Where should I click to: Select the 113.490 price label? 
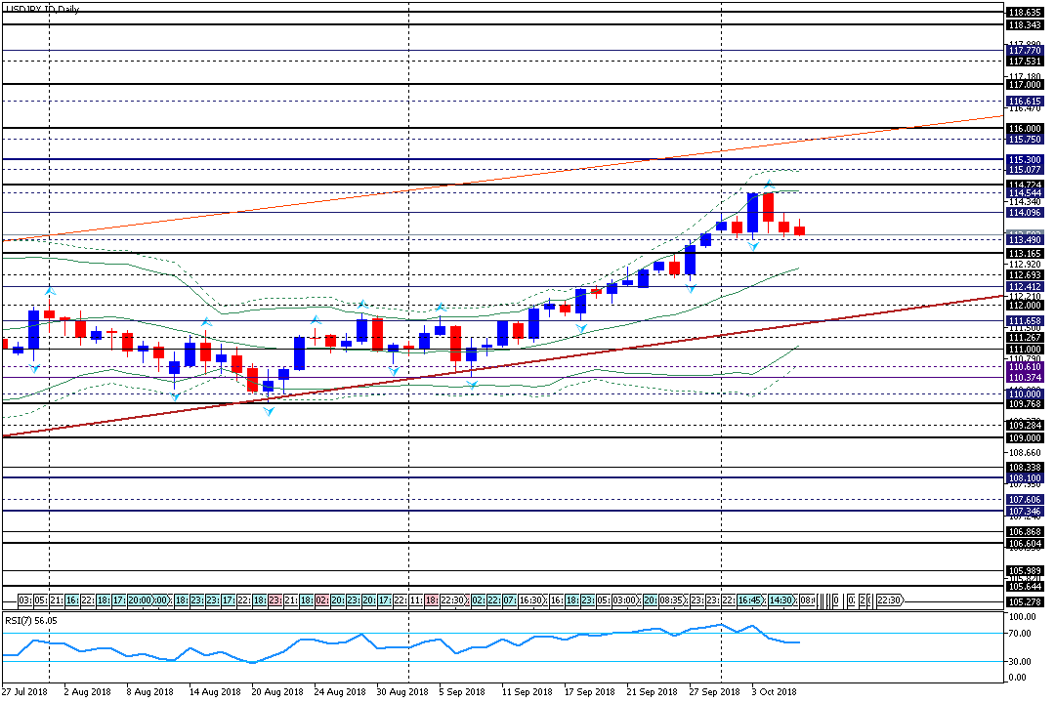point(1025,240)
